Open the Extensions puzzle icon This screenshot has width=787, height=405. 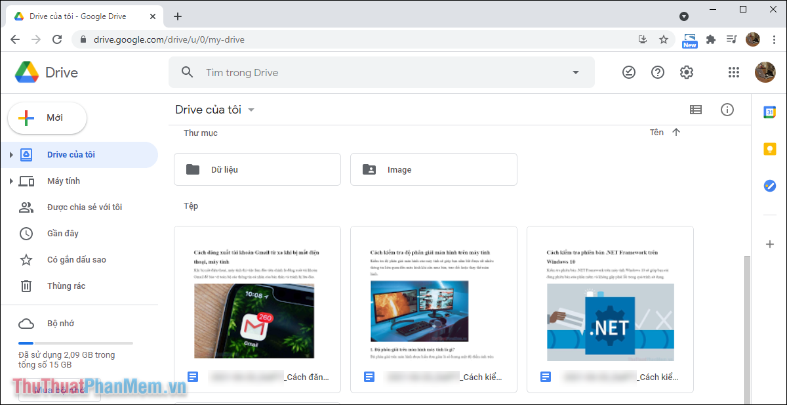click(711, 39)
